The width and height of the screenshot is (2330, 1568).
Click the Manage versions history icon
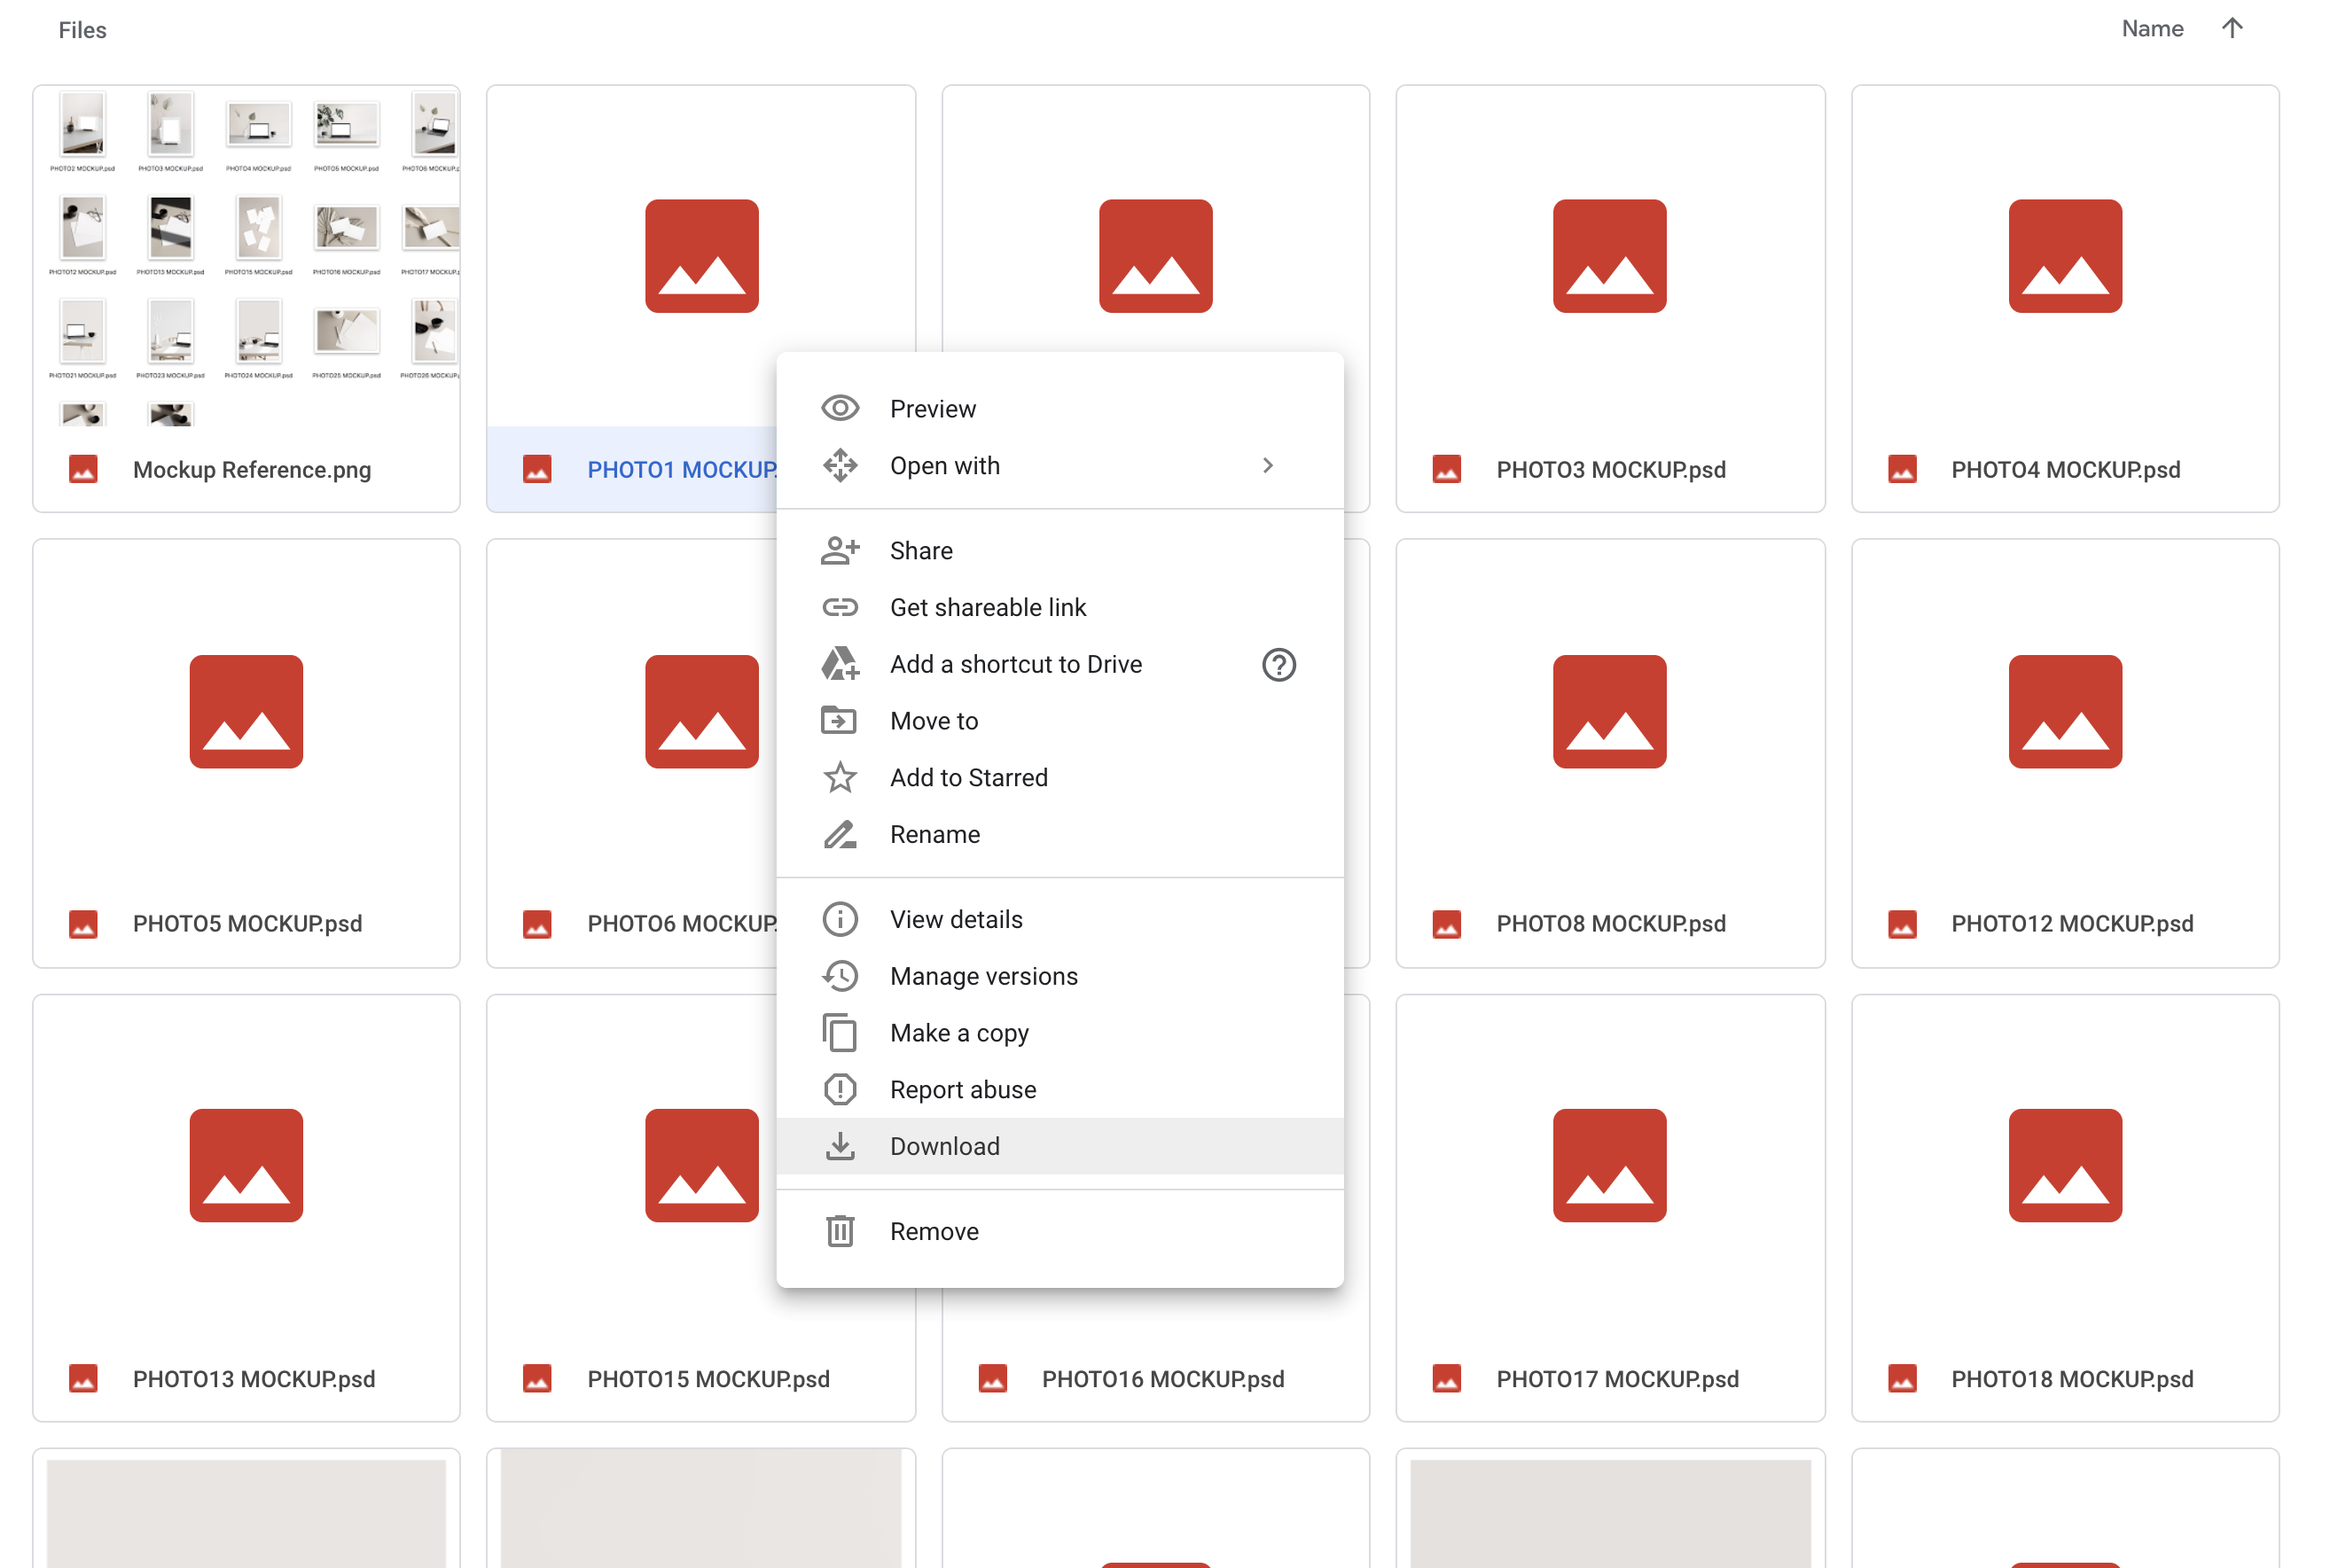tap(839, 976)
